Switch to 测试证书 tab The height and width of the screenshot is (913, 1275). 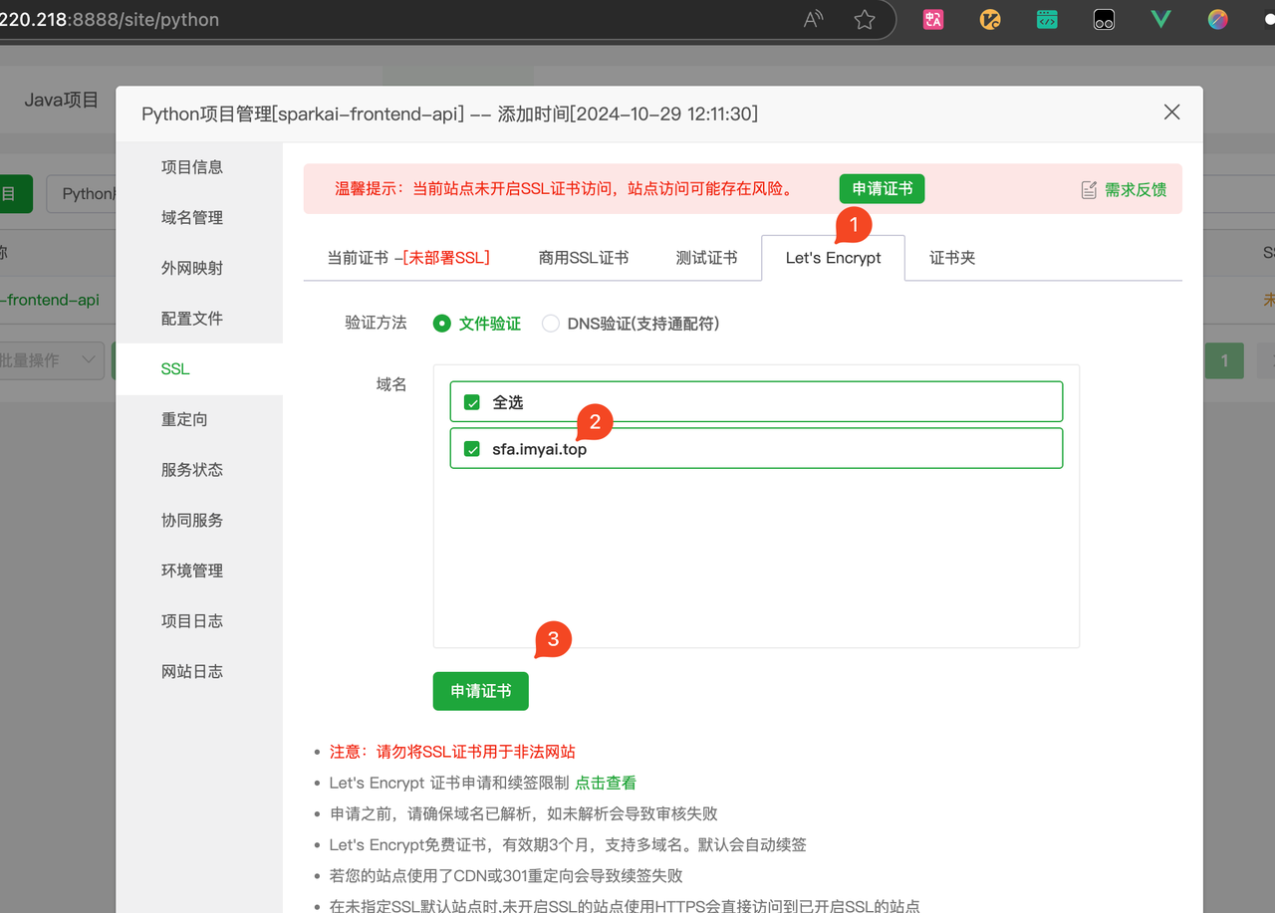707,258
